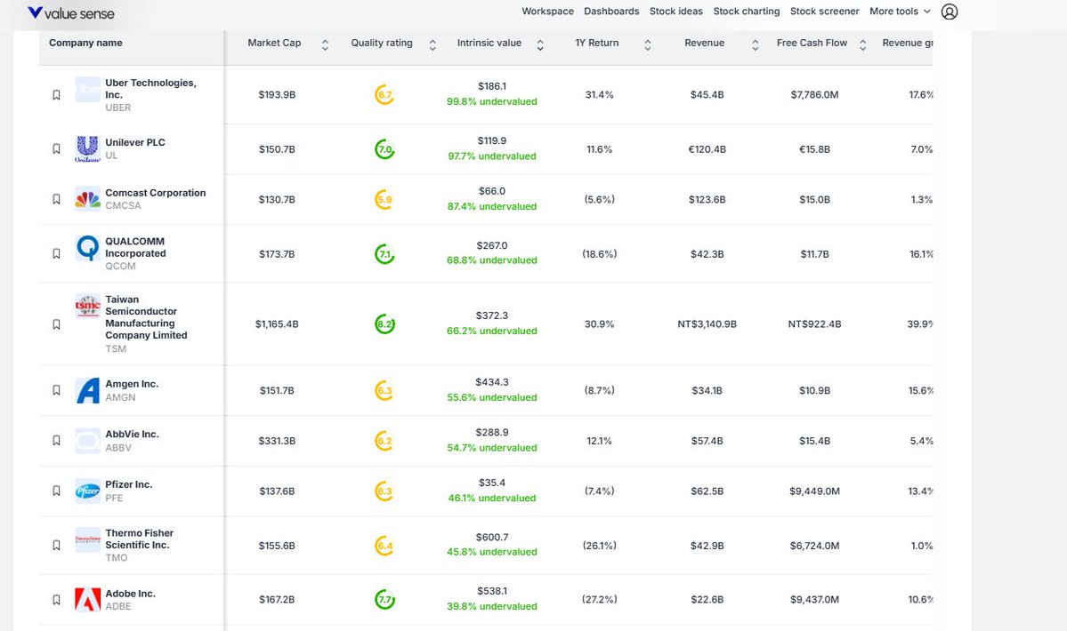
Task: Click the Company name column header
Action: point(85,43)
